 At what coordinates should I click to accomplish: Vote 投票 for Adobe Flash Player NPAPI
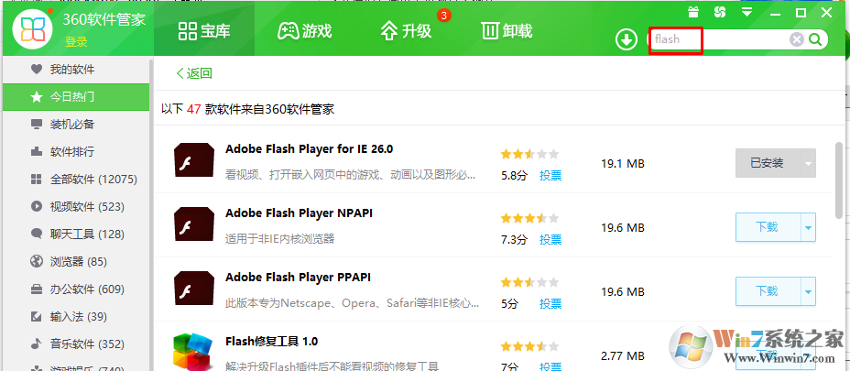coord(550,240)
